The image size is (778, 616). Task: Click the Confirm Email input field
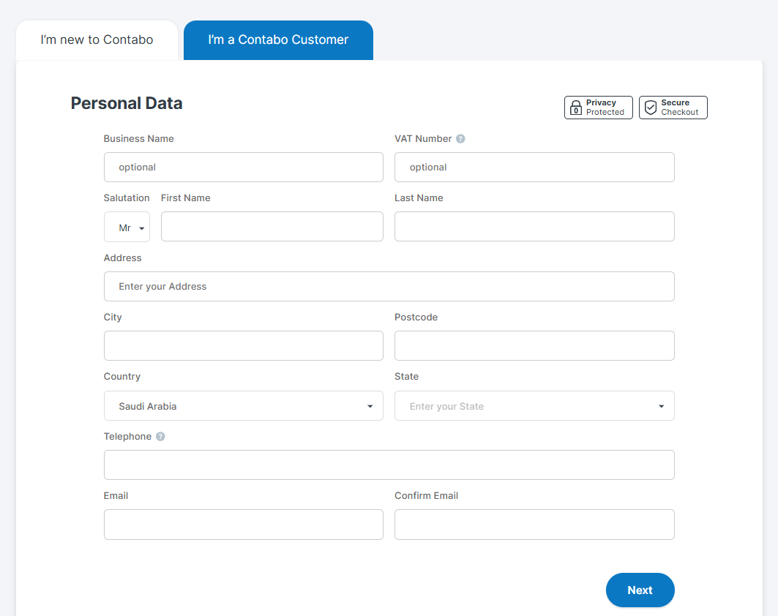pos(534,525)
